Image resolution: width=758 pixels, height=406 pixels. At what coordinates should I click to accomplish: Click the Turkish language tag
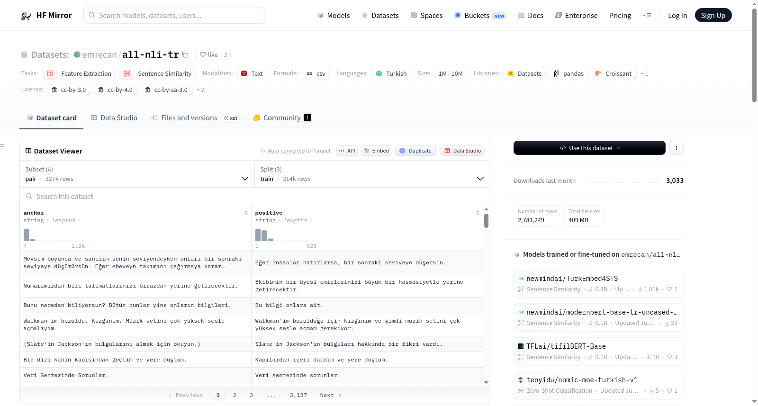tap(391, 73)
